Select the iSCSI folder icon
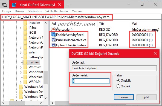Screen dimensions: 162x106 25,33
